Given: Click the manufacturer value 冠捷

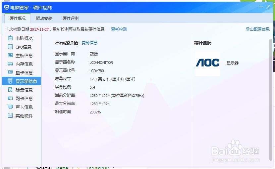Looking at the screenshot, I should 94,54.
